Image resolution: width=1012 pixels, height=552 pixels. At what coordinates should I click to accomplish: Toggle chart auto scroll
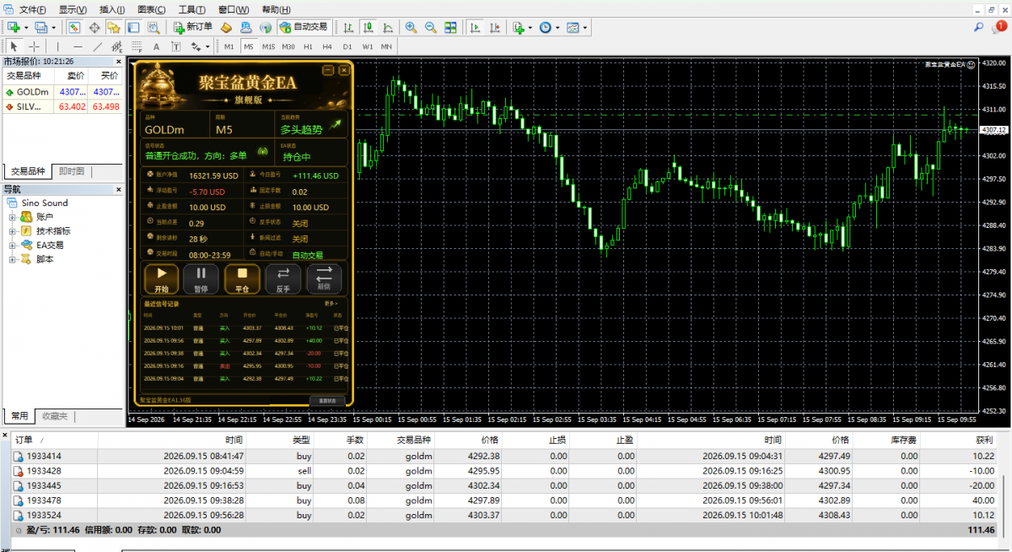[475, 27]
